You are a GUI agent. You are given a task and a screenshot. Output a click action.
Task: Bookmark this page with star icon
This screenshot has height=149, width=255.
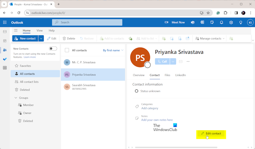pyautogui.click(x=208, y=13)
